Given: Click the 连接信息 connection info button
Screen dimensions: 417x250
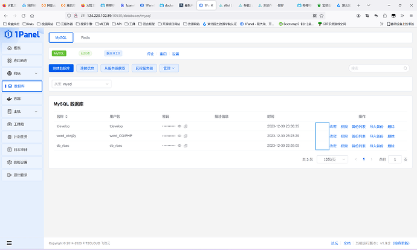Looking at the screenshot, I should (87, 68).
